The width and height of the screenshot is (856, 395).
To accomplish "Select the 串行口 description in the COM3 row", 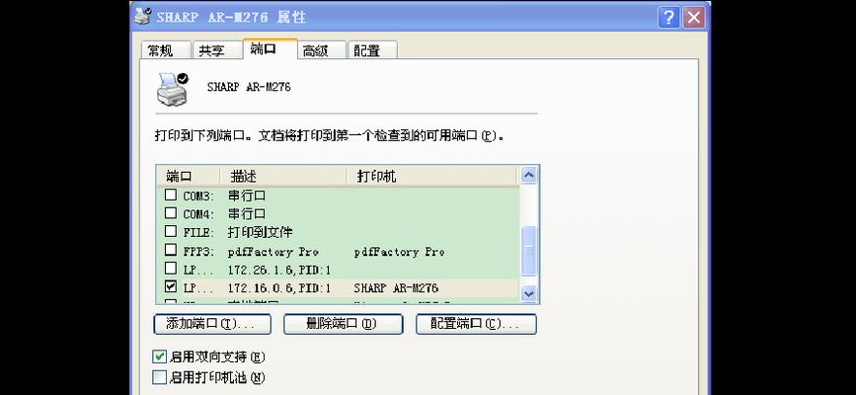I will [x=247, y=196].
